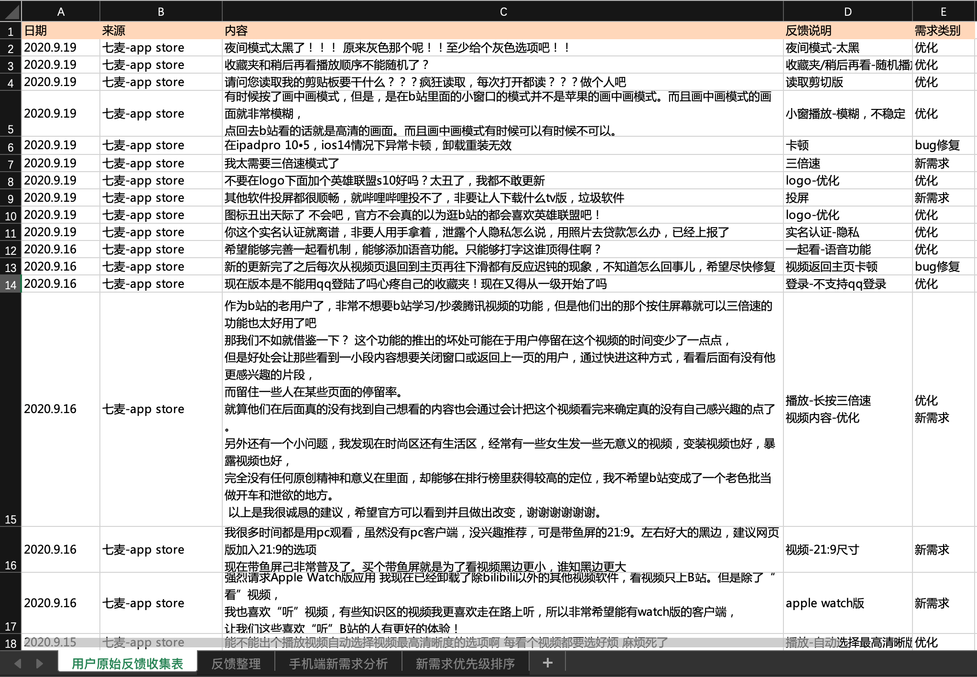This screenshot has height=677, width=977.
Task: Select row 15 header
Action: 11,409
